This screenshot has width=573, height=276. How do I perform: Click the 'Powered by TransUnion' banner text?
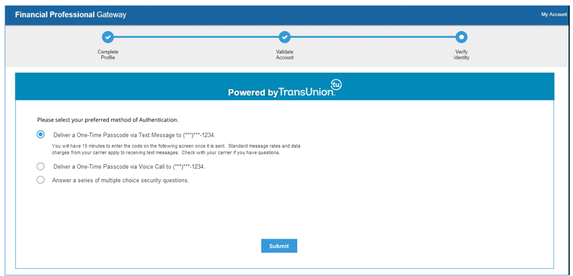(x=281, y=92)
